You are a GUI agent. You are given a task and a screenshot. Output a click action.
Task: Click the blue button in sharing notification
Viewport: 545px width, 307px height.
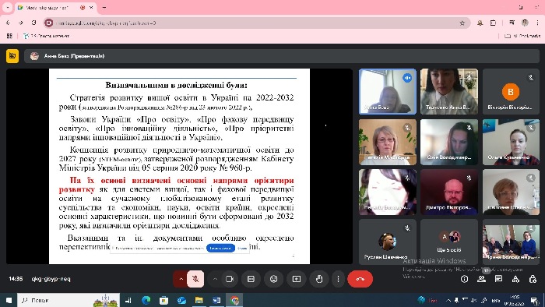point(220,249)
